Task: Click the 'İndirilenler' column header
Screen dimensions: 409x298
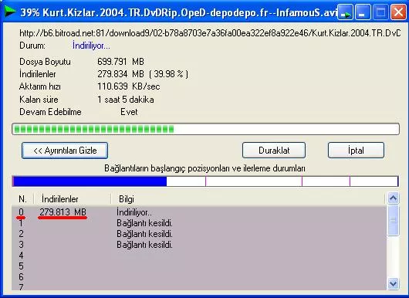Action: pos(73,199)
